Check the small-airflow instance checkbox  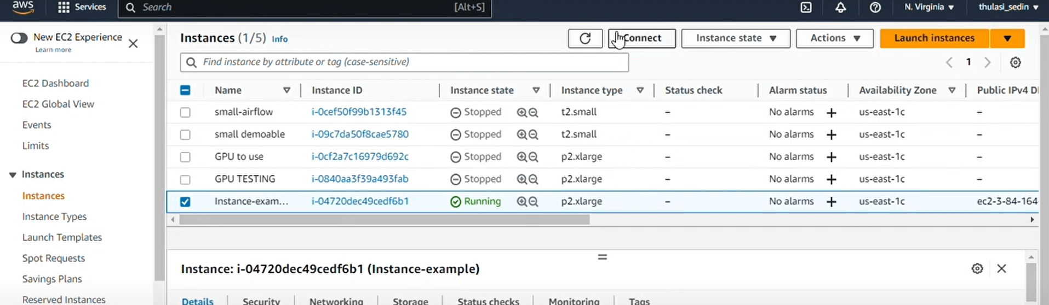coord(185,112)
